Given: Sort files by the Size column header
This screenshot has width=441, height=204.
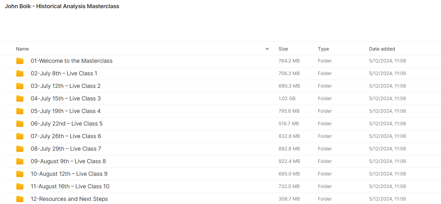Looking at the screenshot, I should pos(283,49).
